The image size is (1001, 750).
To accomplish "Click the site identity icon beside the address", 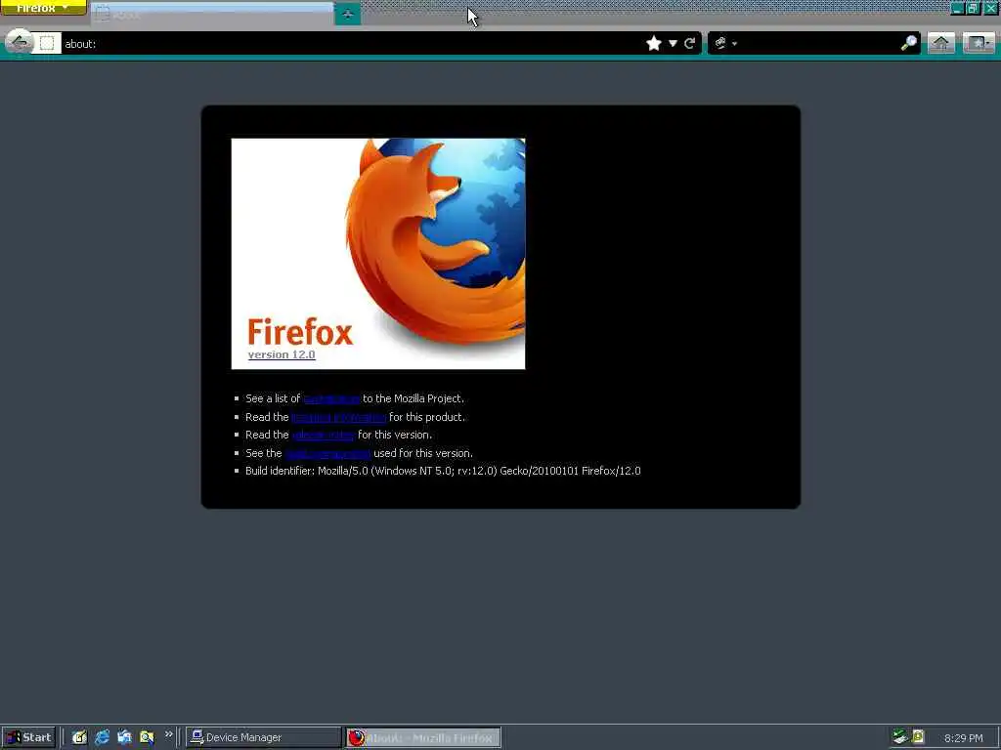I will (x=47, y=43).
